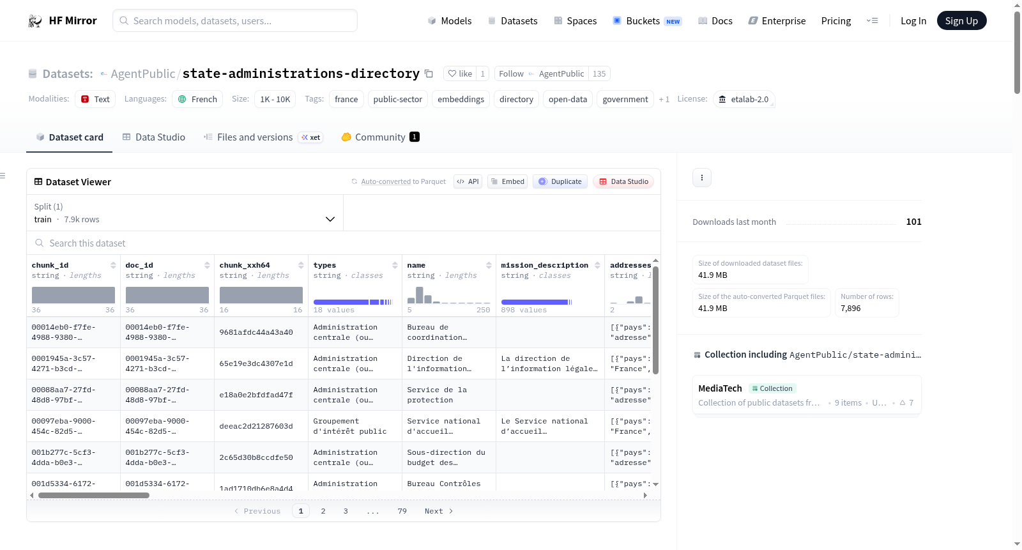The width and height of the screenshot is (1022, 550).
Task: Expand the Split train dropdown
Action: coord(185,213)
